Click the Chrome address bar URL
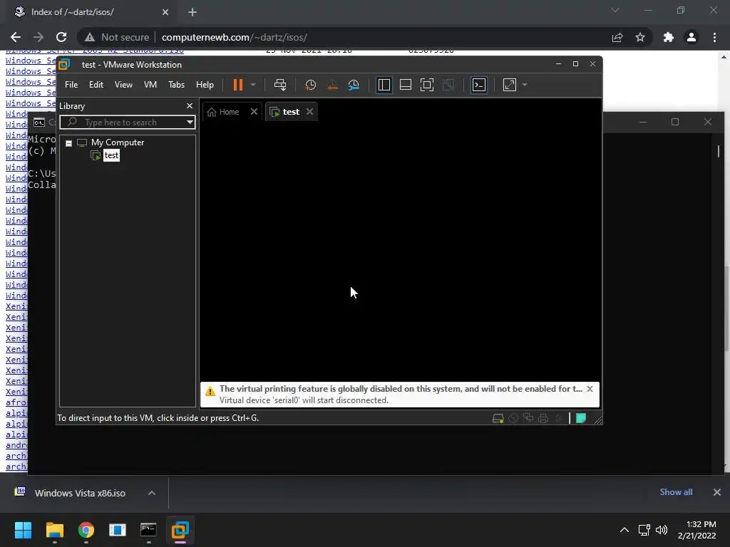The width and height of the screenshot is (730, 547). (x=234, y=37)
